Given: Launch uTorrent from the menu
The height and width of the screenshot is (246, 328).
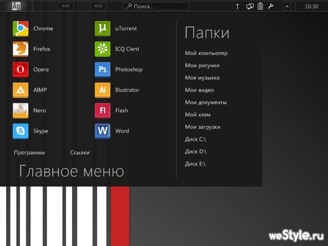Looking at the screenshot, I should 102,29.
